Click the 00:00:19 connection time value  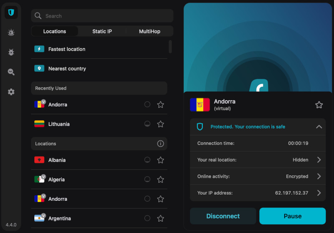click(x=298, y=143)
